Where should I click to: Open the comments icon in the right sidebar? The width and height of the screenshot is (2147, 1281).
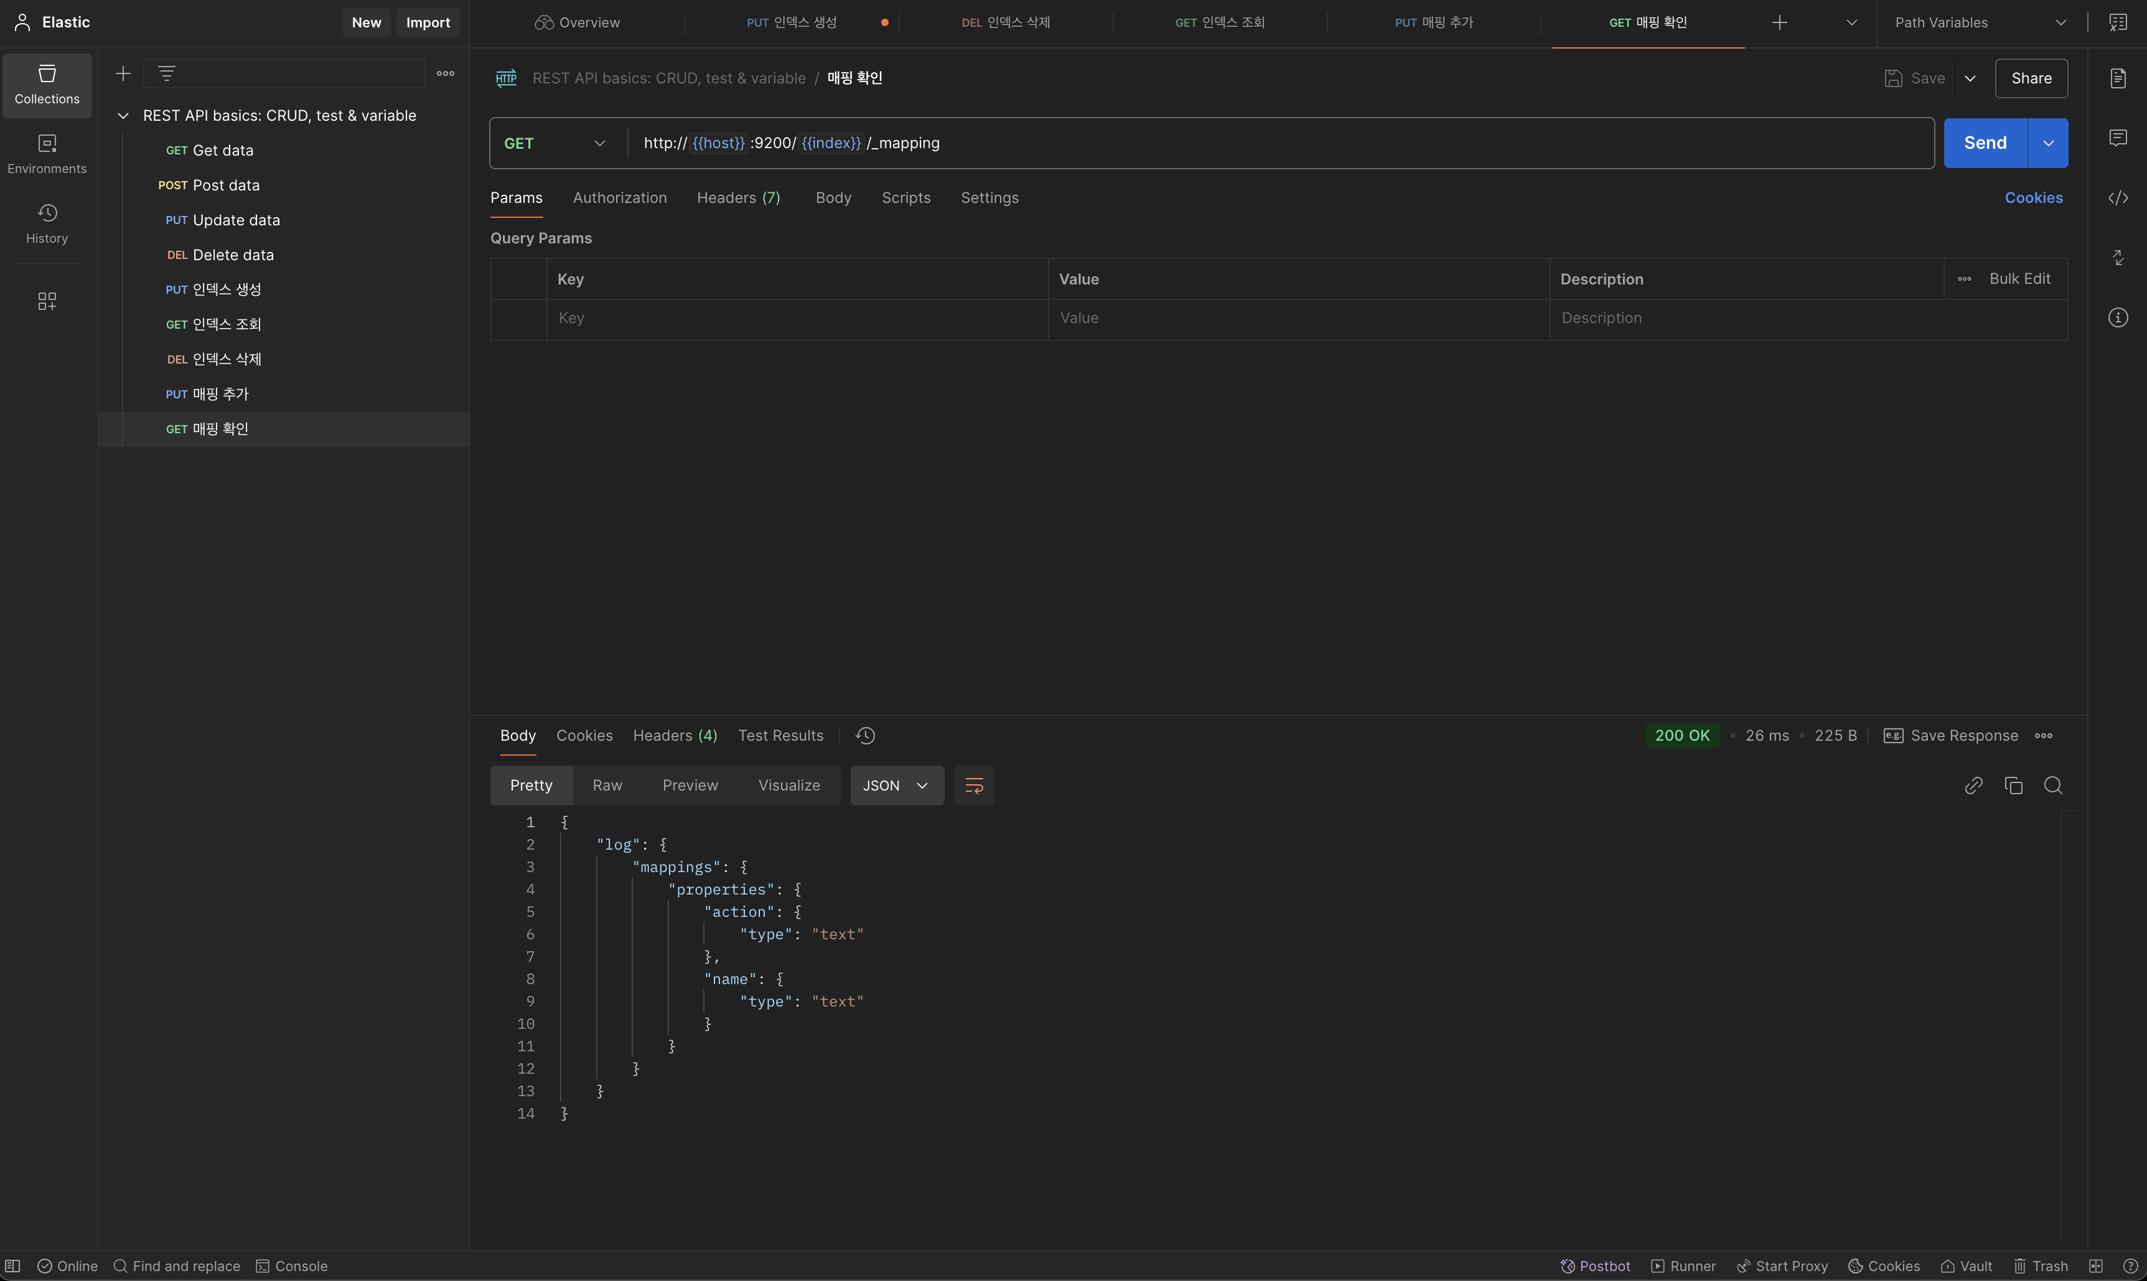click(x=2118, y=138)
